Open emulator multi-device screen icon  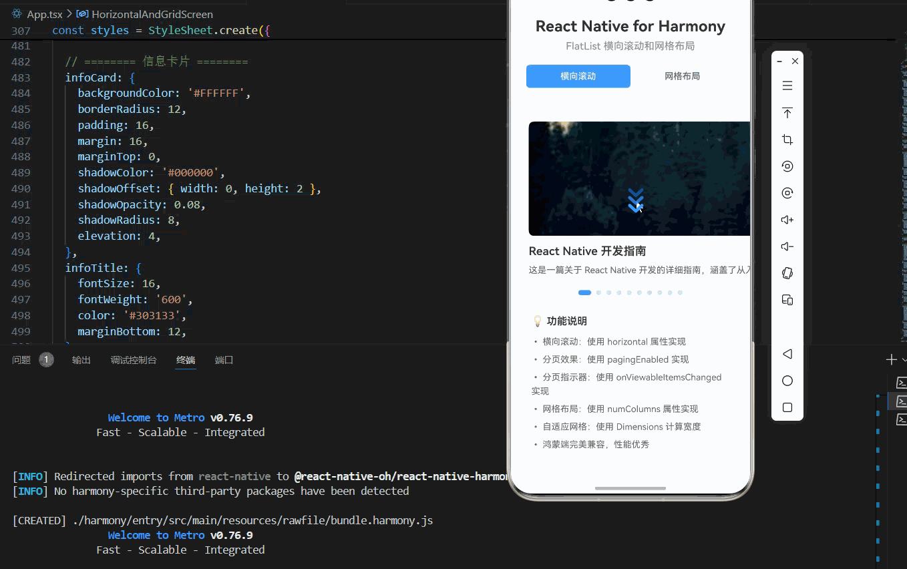(787, 300)
